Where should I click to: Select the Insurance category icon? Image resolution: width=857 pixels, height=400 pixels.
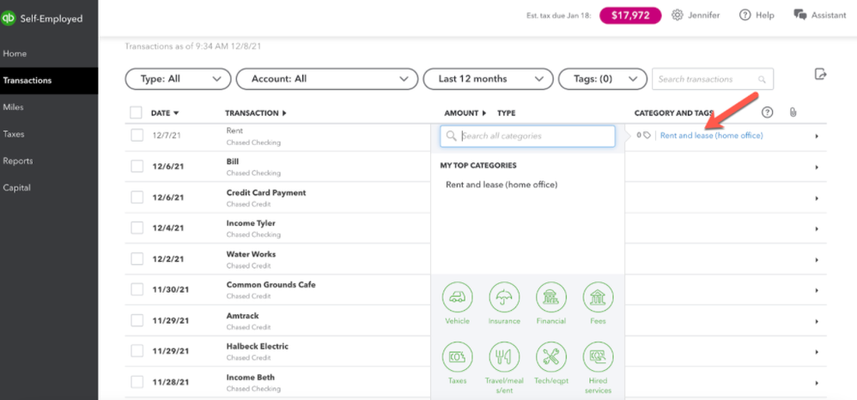[x=504, y=298]
